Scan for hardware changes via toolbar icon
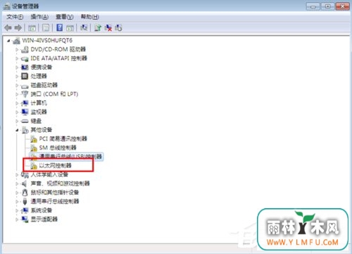 [84, 28]
